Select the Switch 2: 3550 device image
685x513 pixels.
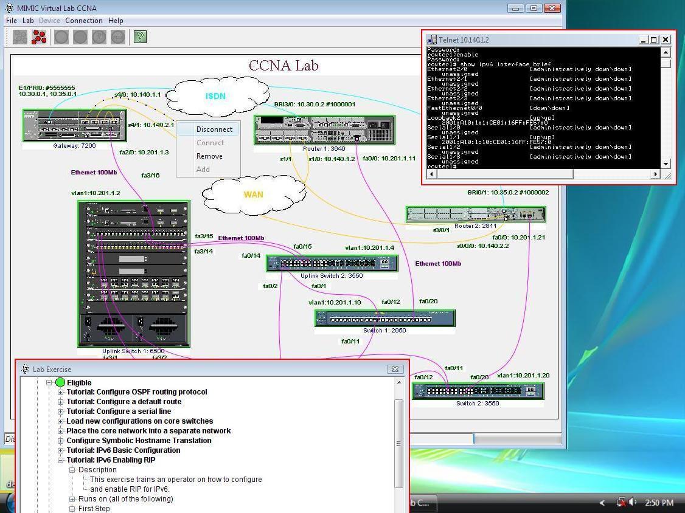[x=478, y=391]
